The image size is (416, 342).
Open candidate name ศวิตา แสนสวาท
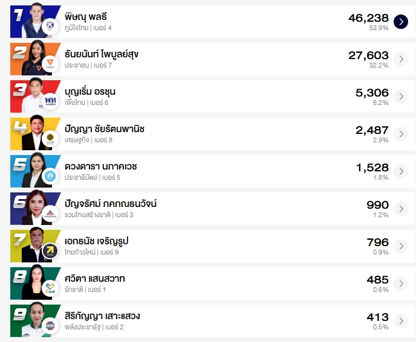coord(94,279)
